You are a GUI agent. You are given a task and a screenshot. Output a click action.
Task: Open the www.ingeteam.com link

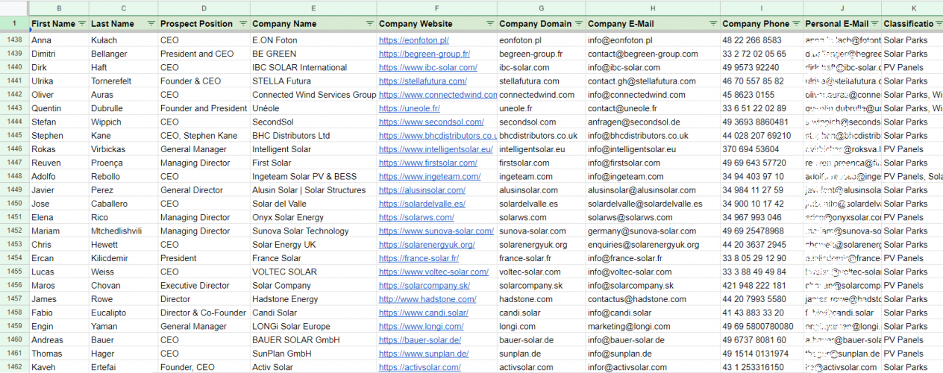tap(430, 176)
